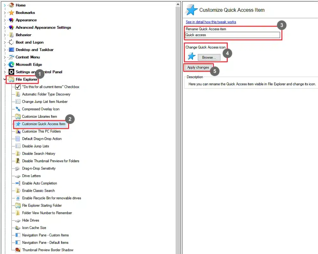Click the Boot and Logon spinner icon
This screenshot has height=254, width=318.
[x=11, y=42]
